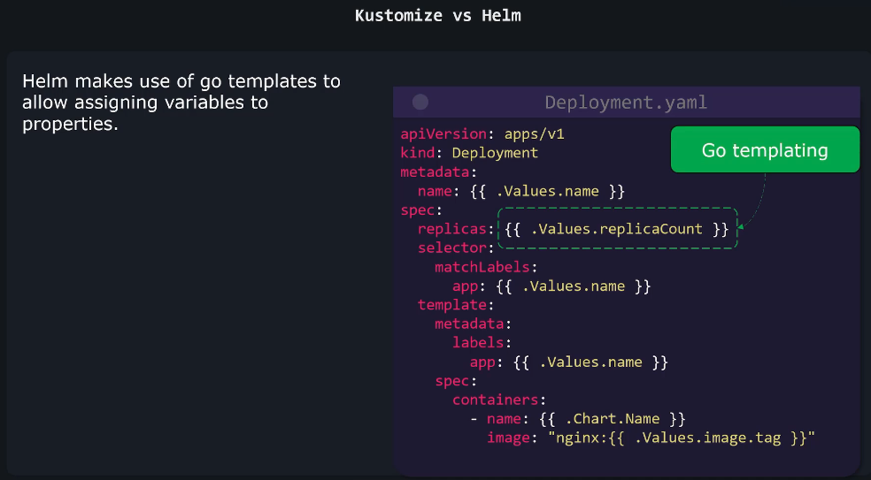Click the 'metadata:' key nested under template
The height and width of the screenshot is (480, 871).
(473, 324)
